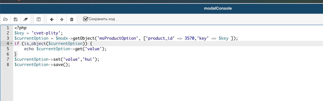Click line number 8 in the gutter
323x101 pixels.
(8, 65)
